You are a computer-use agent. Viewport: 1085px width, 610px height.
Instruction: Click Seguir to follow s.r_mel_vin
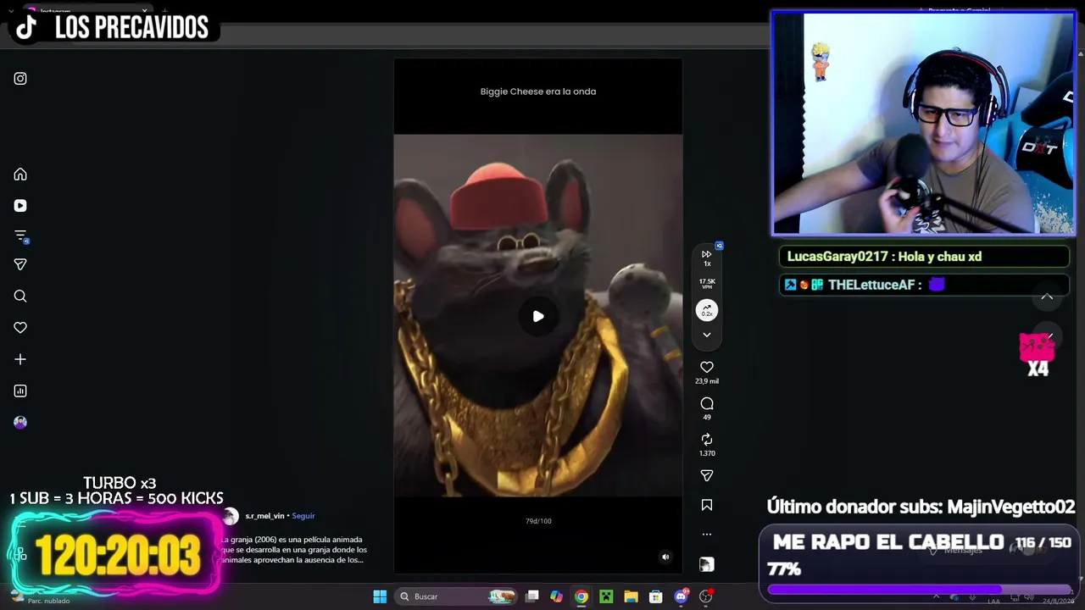[303, 516]
